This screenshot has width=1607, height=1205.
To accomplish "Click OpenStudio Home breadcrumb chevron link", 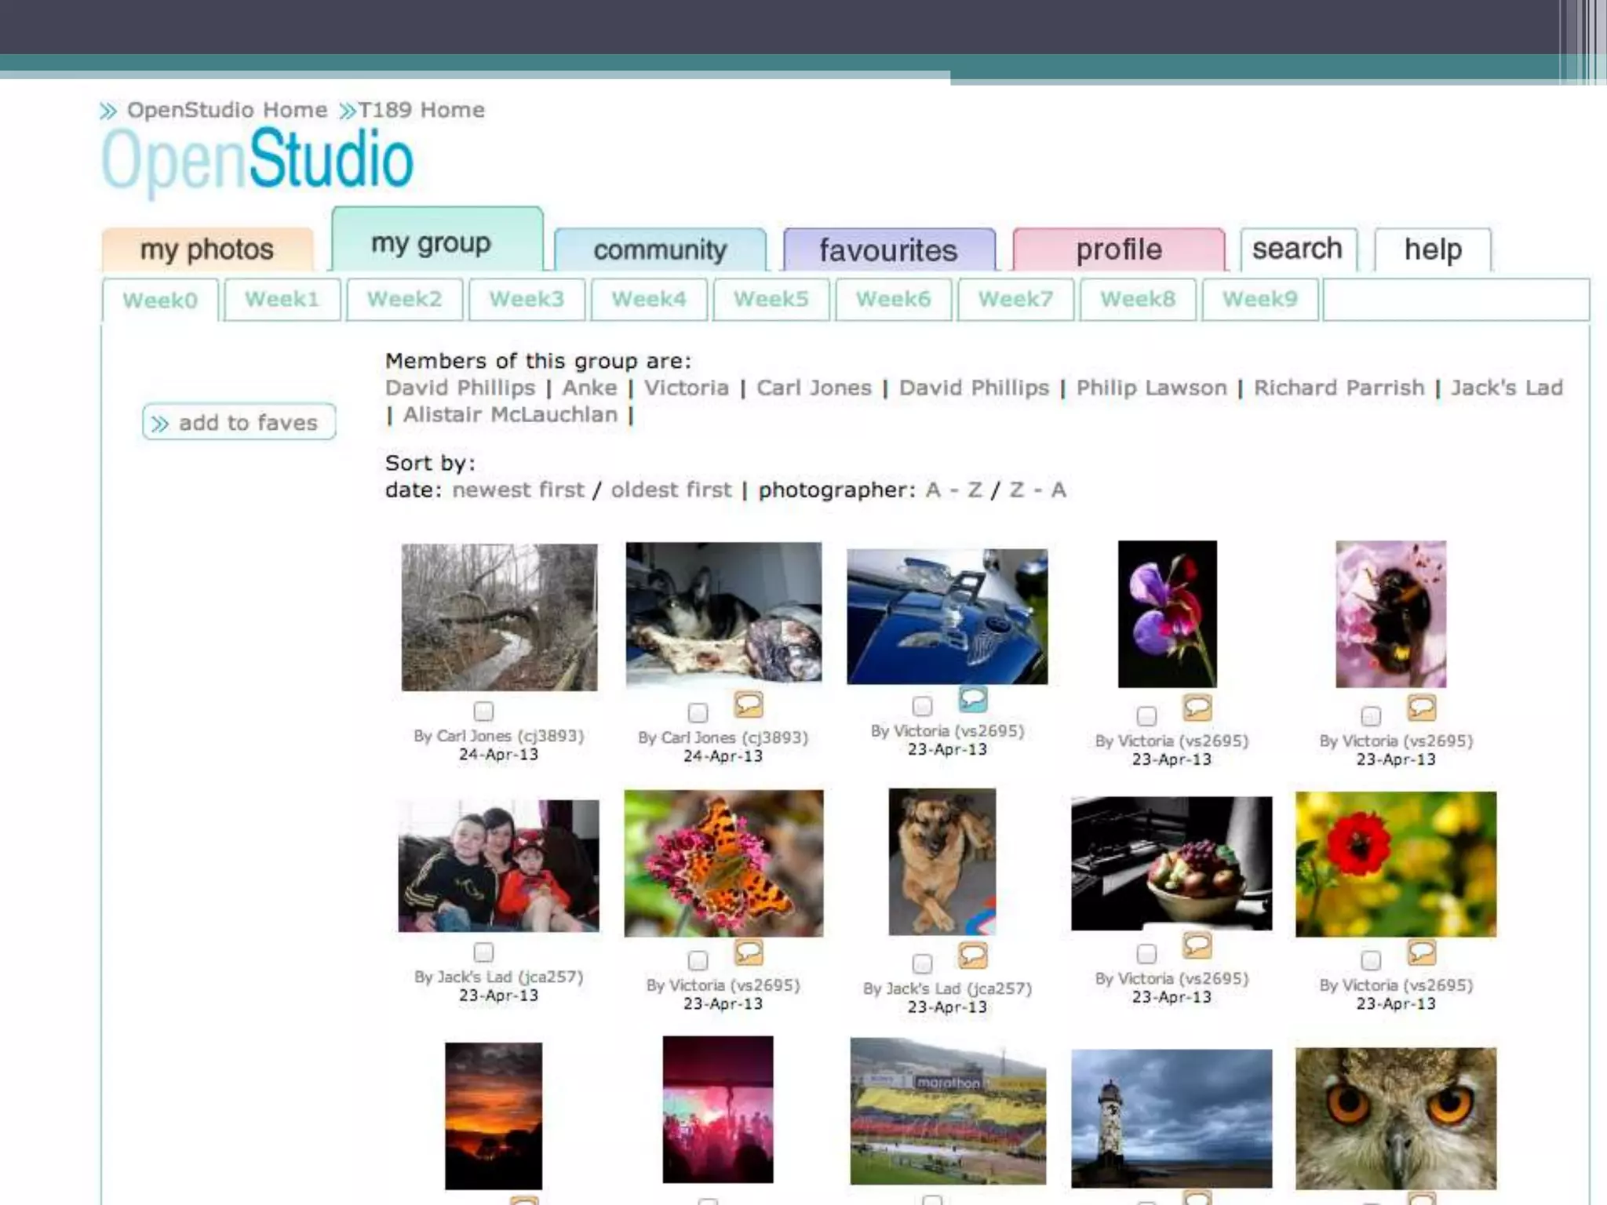I will 108,111.
